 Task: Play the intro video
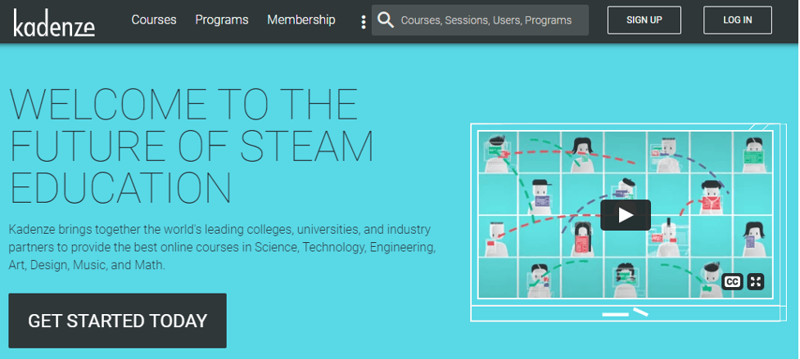[626, 215]
